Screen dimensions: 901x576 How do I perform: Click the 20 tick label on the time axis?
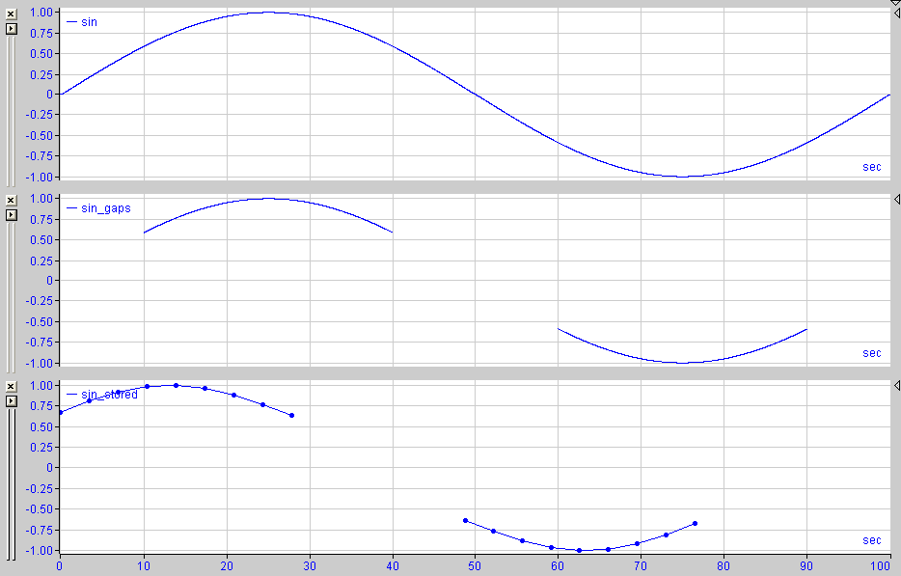coord(227,566)
